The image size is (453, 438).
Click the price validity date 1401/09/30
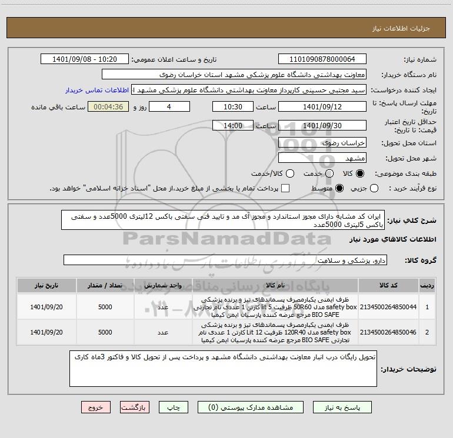[322, 126]
